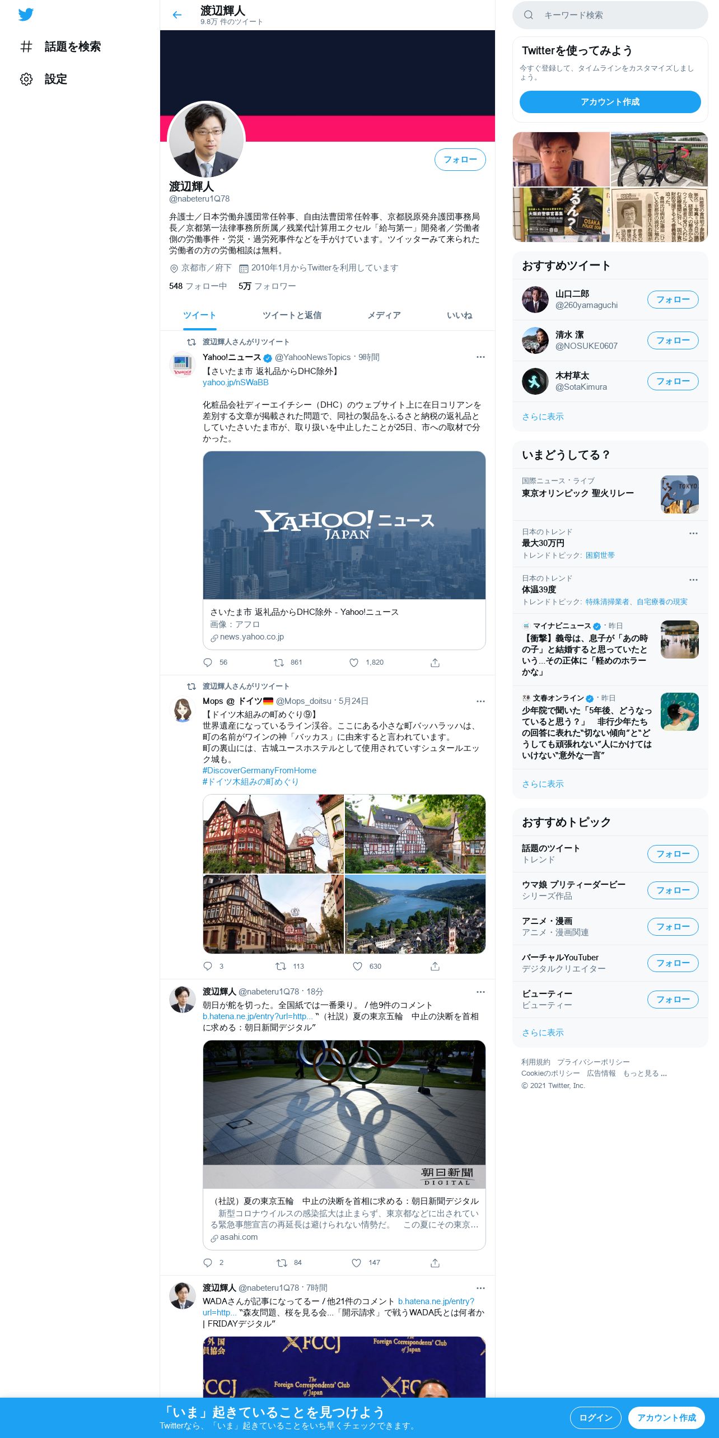Share the Mops ドイツ tweet

(x=435, y=967)
